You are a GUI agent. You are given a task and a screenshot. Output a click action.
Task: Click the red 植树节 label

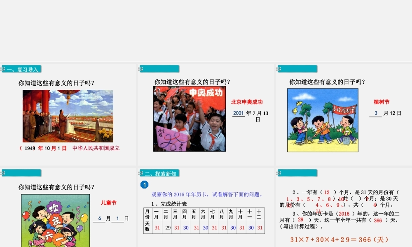pyautogui.click(x=382, y=102)
